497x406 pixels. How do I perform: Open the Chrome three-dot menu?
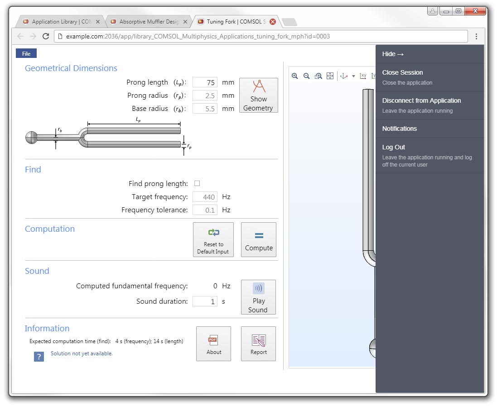click(476, 36)
